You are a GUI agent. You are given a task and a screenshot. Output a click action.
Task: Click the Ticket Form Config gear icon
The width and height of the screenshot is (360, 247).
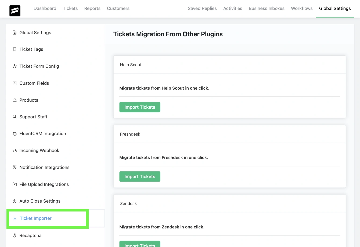click(15, 66)
